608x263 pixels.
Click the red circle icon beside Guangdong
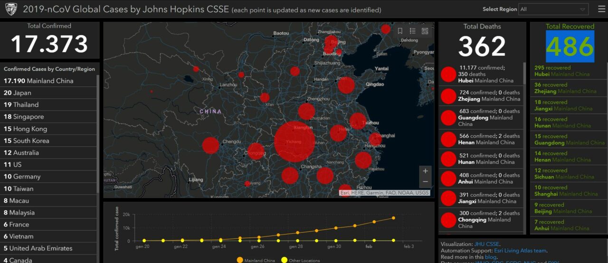coord(448,117)
